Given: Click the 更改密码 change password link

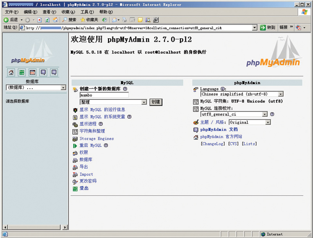Looking at the screenshot, I should [88, 181].
